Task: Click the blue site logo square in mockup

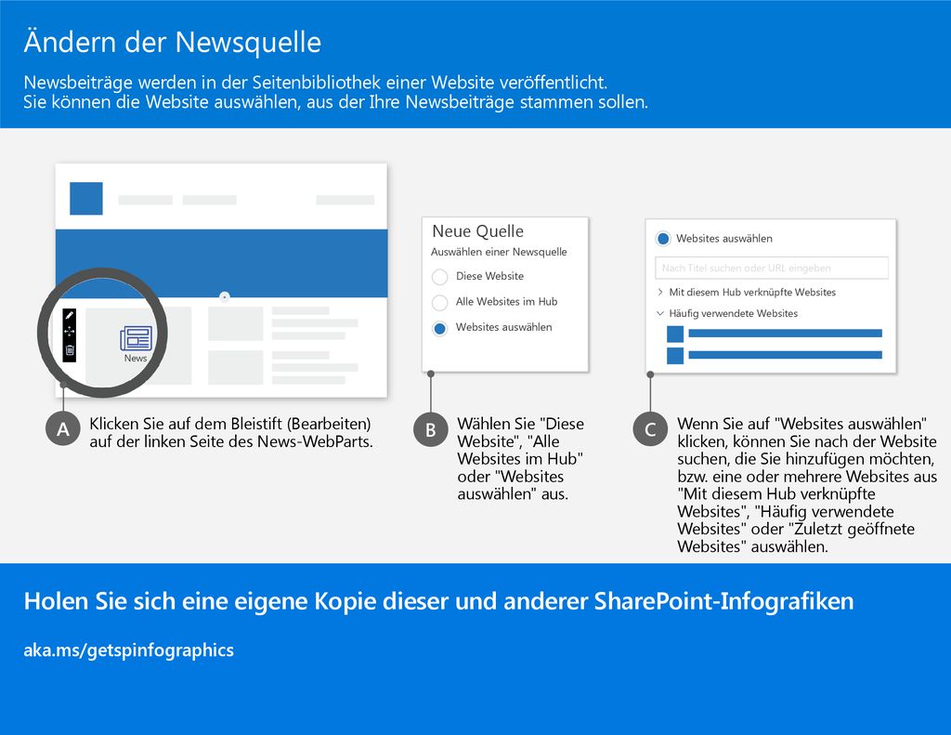Action: tap(86, 199)
